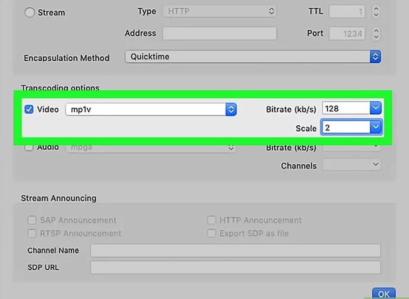Toggle the RTSP Announcement checkbox

pyautogui.click(x=31, y=233)
